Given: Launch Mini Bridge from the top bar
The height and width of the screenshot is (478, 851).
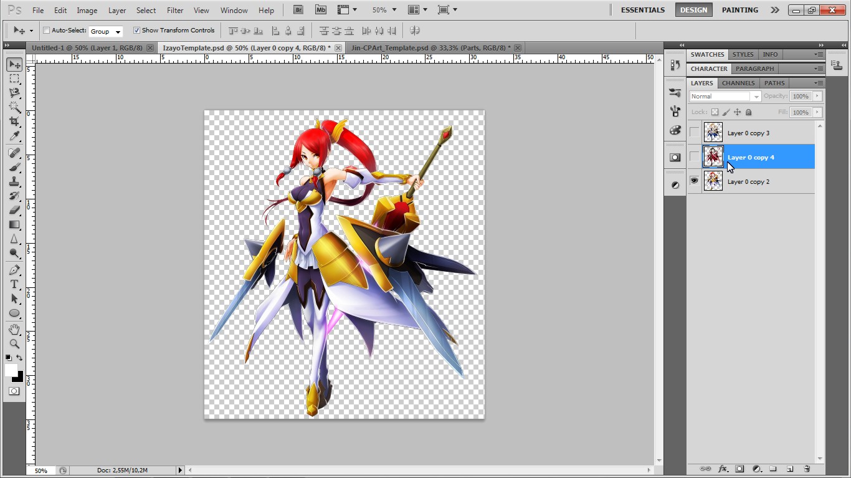Looking at the screenshot, I should pyautogui.click(x=320, y=10).
